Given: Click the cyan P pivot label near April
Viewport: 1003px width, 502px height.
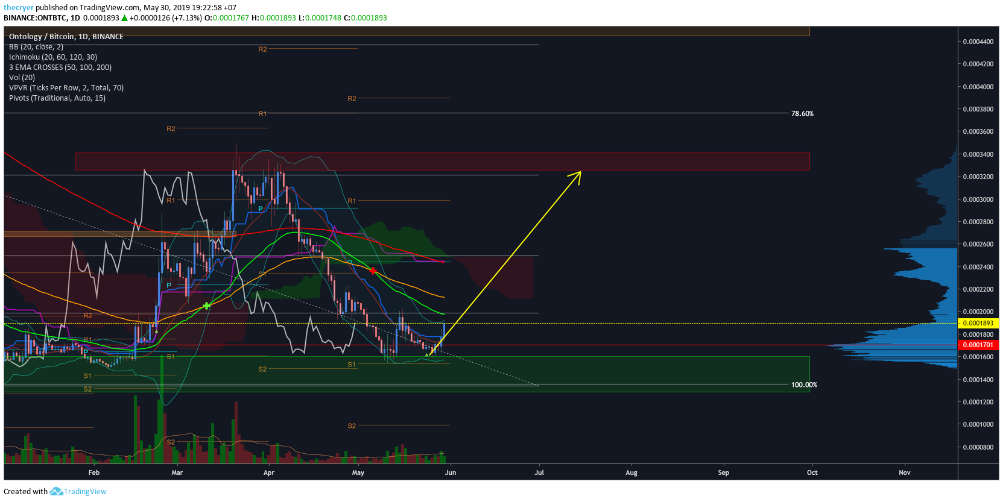Looking at the screenshot, I should [261, 209].
